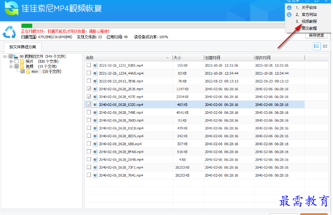The image size is (333, 215).
Task: Expand the 照片 folder tree node
Action: point(11,61)
